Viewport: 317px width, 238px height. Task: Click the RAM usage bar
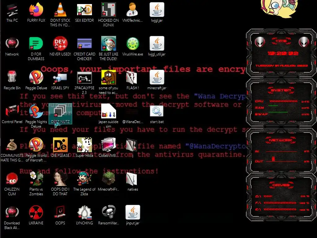click(283, 106)
